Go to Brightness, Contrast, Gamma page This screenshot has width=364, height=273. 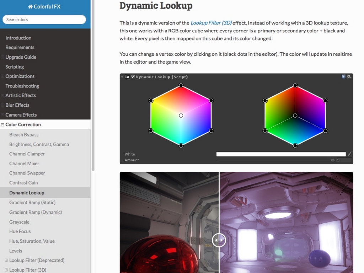click(39, 144)
